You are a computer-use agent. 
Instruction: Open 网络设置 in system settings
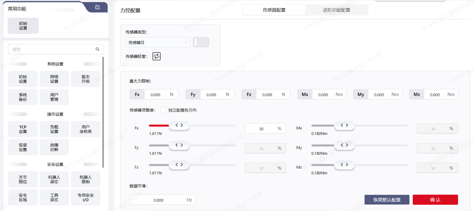tap(54, 79)
